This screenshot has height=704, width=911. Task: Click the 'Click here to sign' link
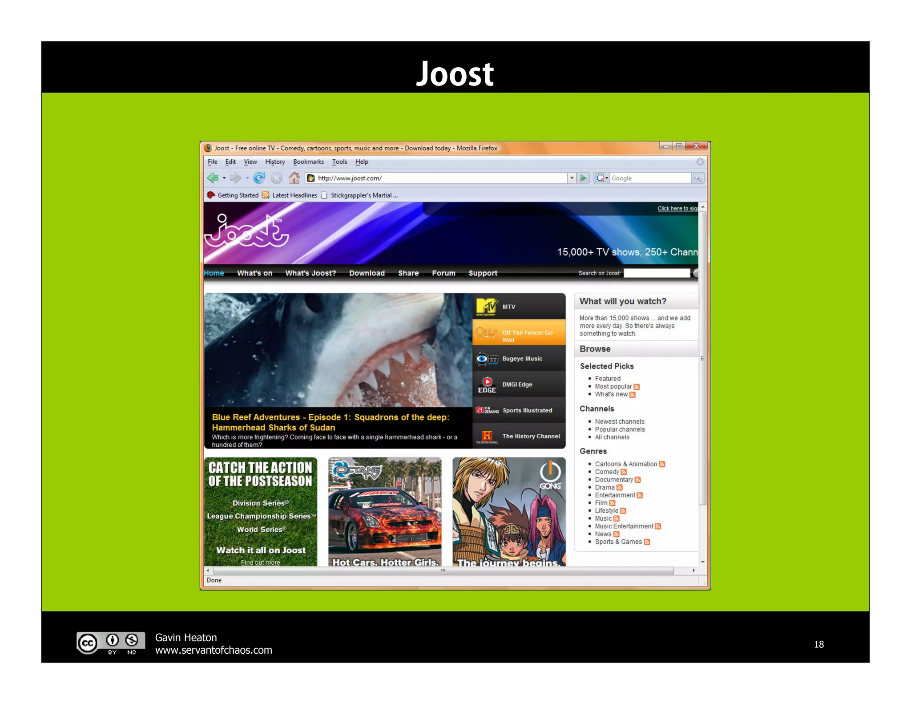click(x=677, y=208)
